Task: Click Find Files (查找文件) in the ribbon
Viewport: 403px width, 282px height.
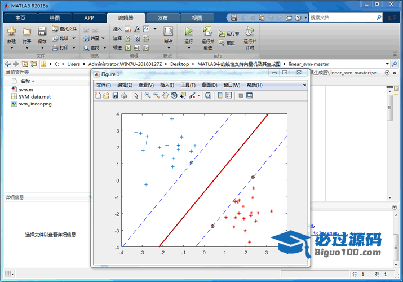Action: click(64, 29)
